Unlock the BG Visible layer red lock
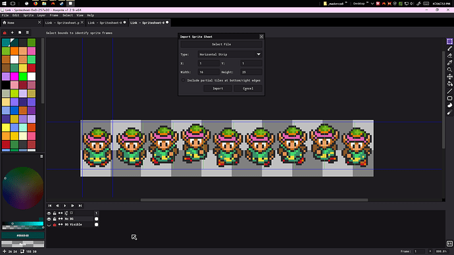Screen dimensions: 454x255 pyautogui.click(x=55, y=225)
